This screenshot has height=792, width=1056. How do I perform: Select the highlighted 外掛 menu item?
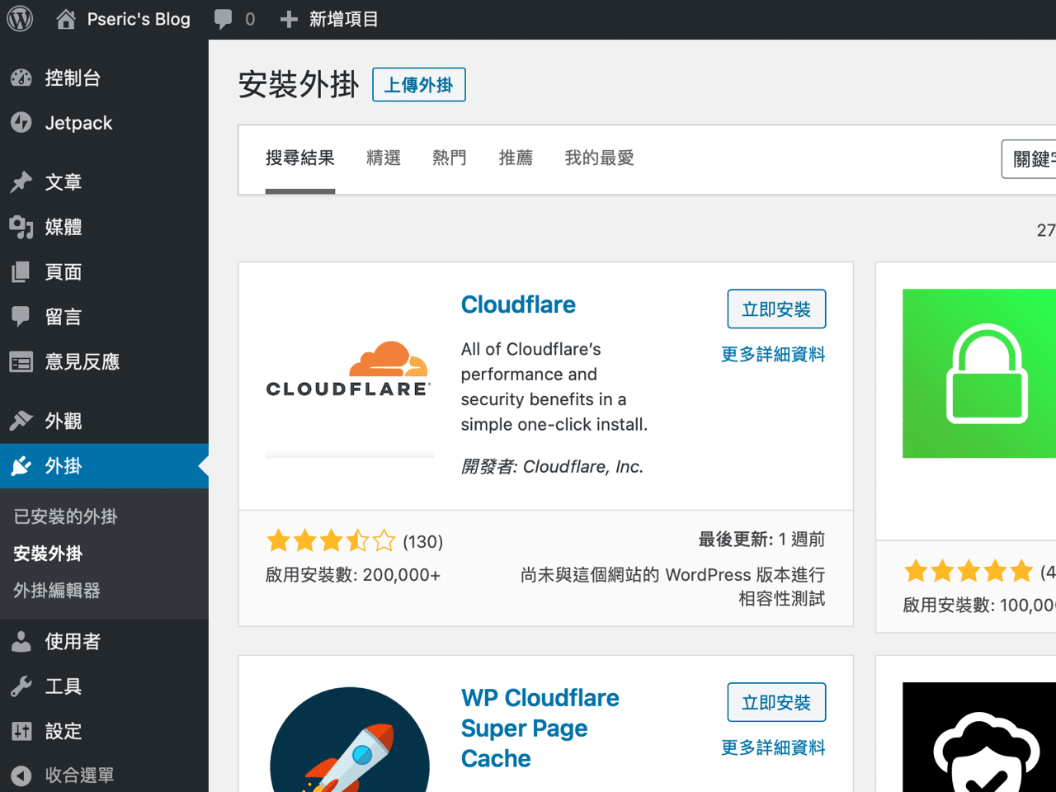[104, 466]
